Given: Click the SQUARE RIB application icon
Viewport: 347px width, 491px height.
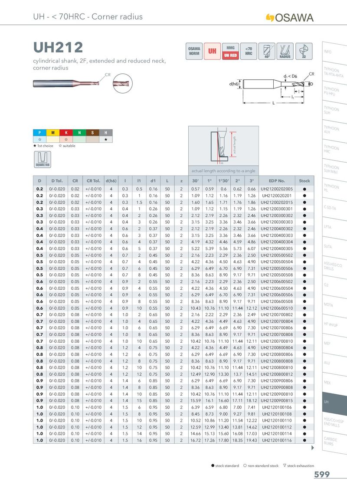Looking at the screenshot, I should (43, 159).
